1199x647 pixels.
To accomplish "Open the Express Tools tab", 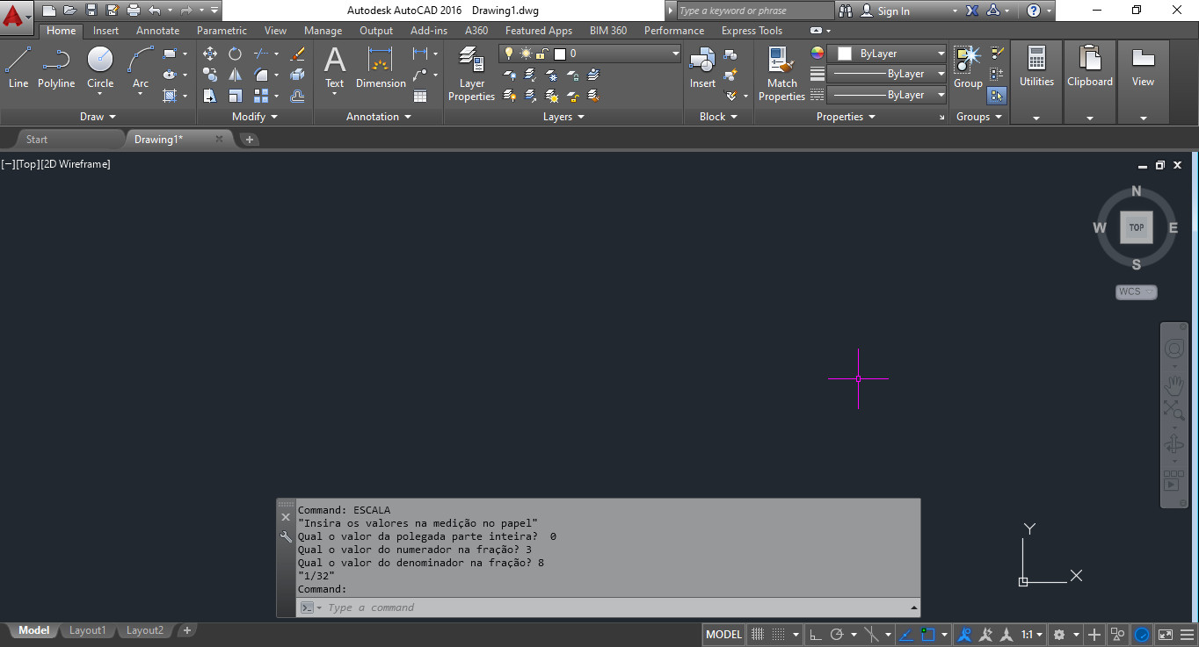I will [752, 31].
